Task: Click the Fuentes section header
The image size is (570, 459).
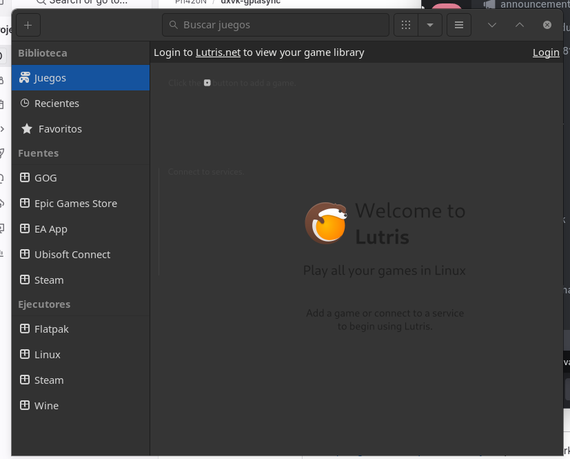Action: coord(38,153)
